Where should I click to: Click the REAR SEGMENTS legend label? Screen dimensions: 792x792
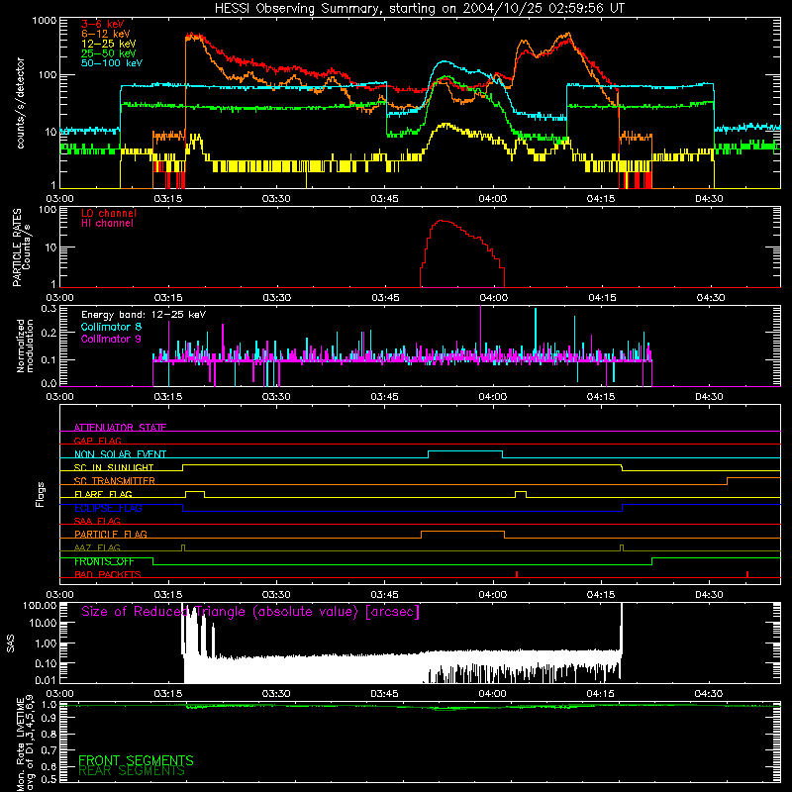[132, 771]
